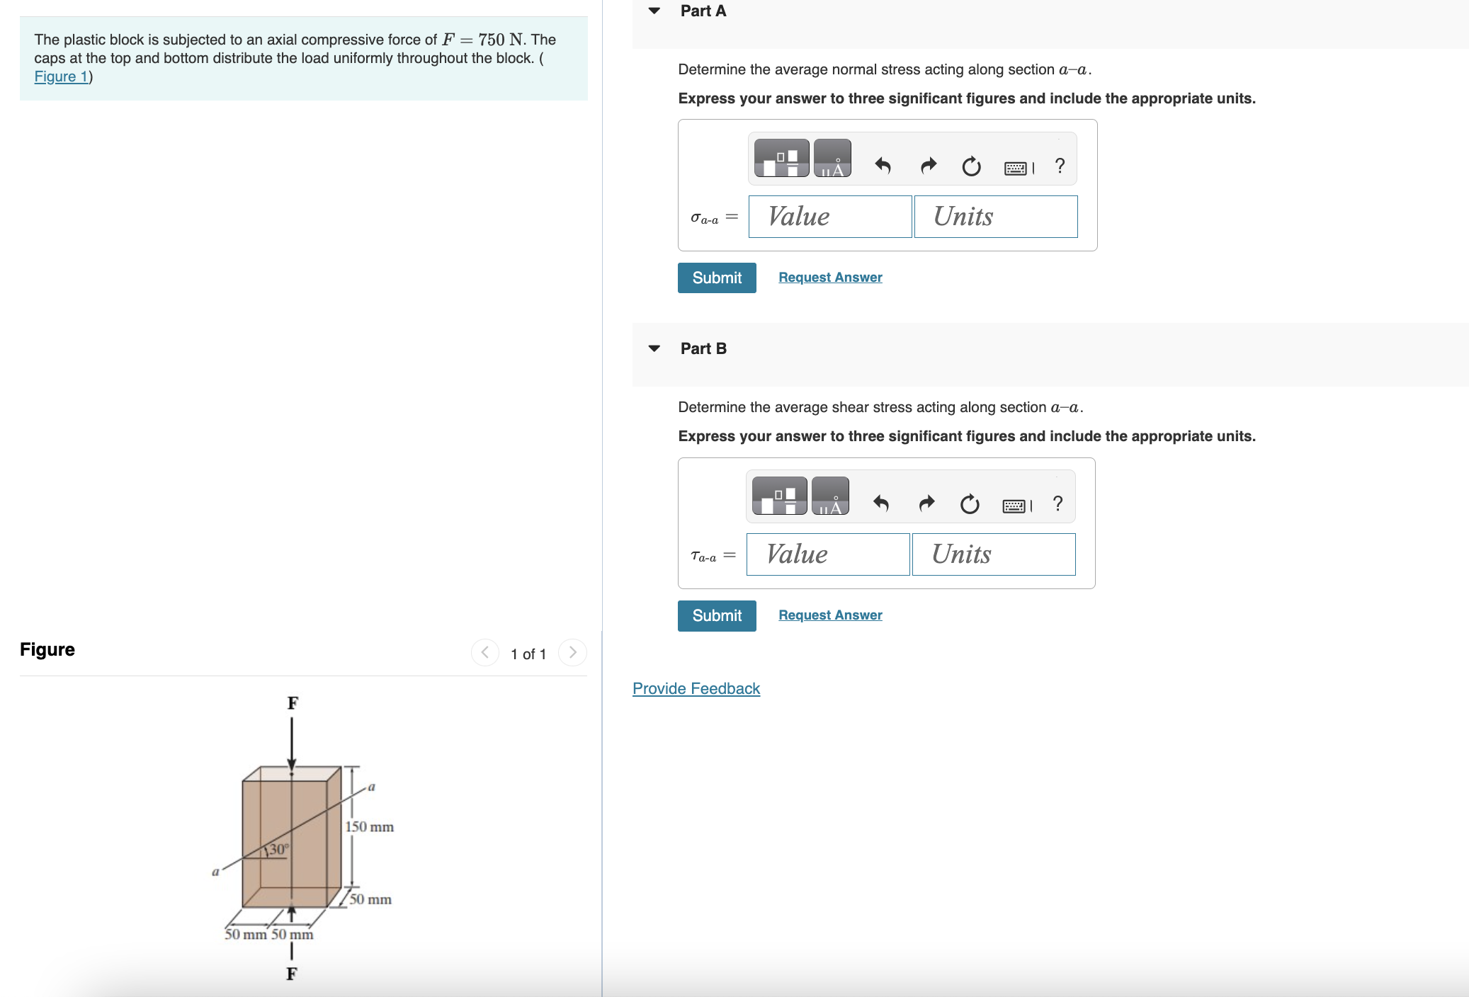Select the Units field in Part B

coord(993,554)
